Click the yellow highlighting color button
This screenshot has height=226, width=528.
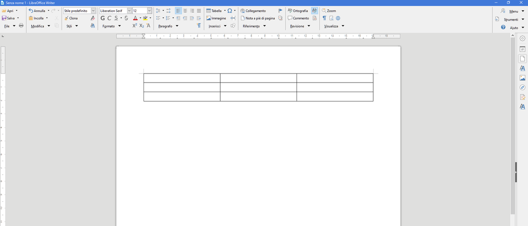coord(145,18)
